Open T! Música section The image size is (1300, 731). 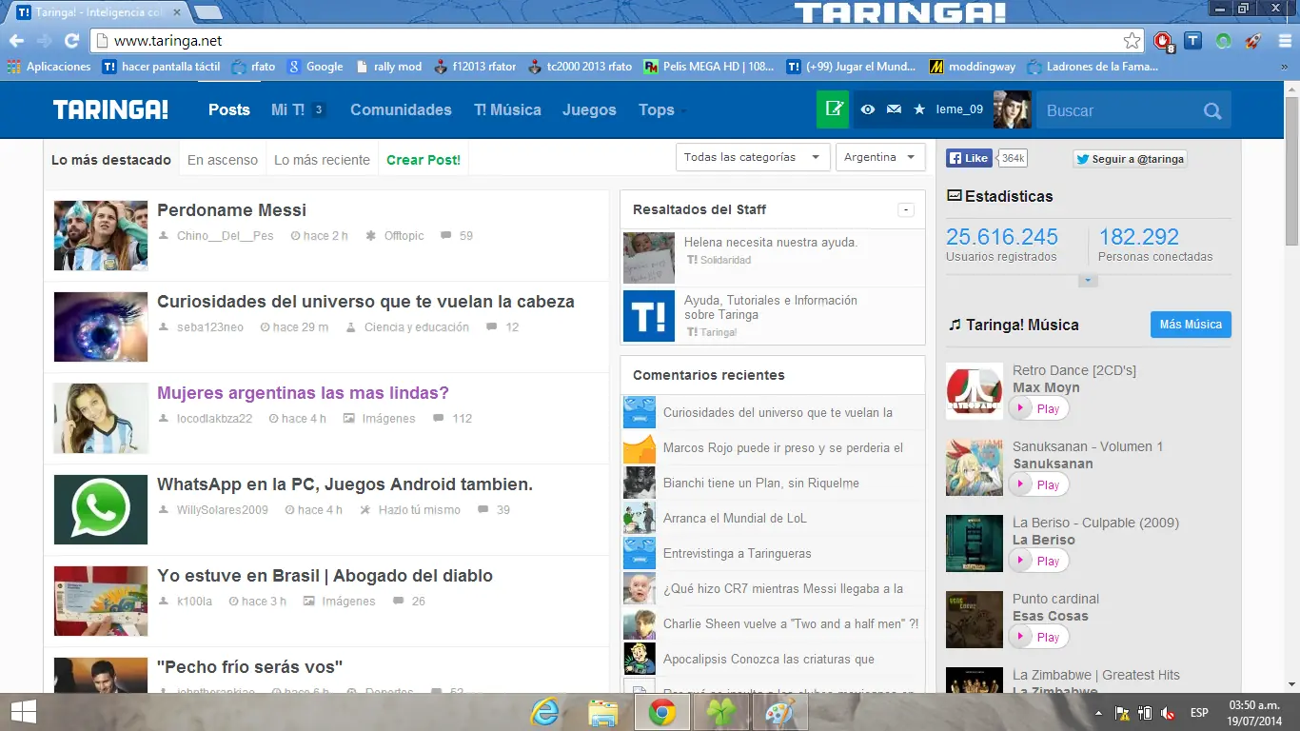point(507,109)
